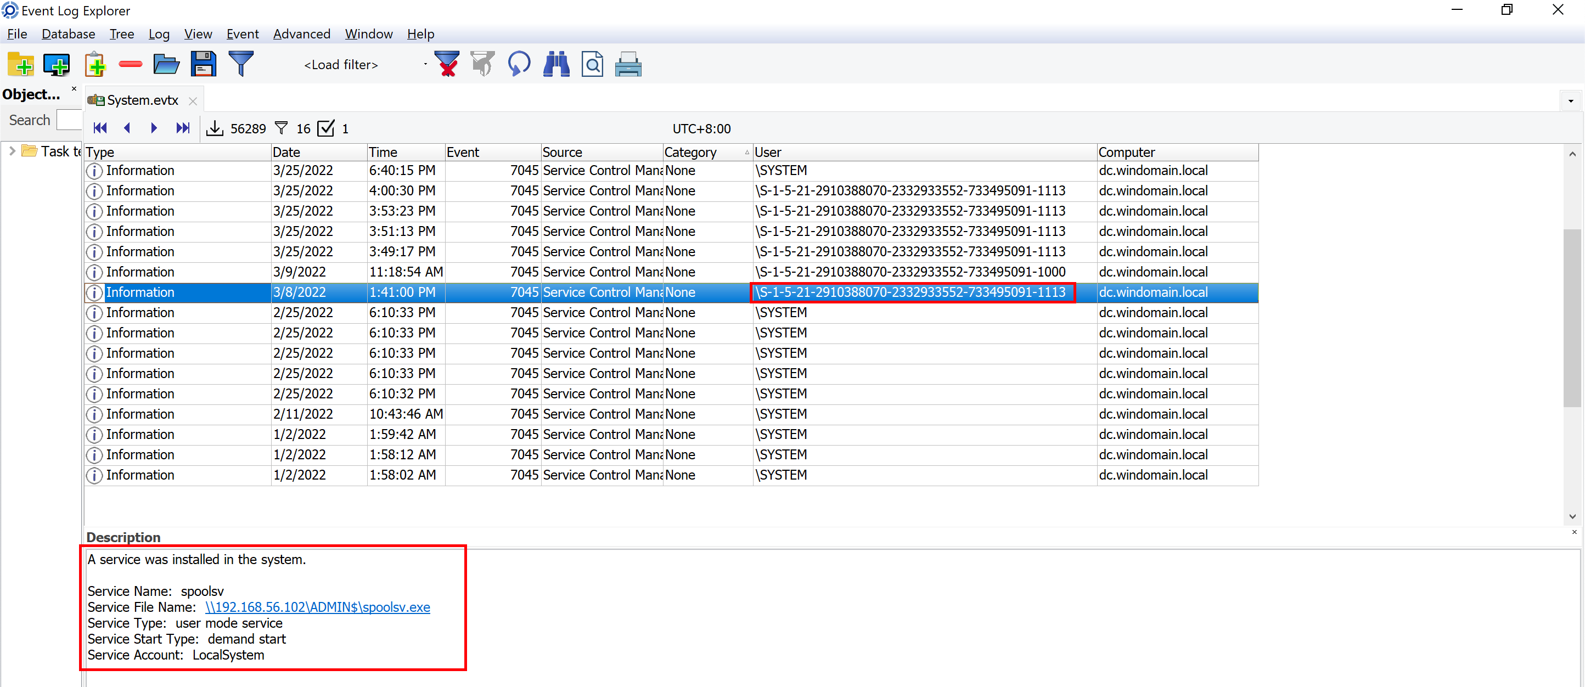Click the add computer monitor icon
This screenshot has height=687, width=1585.
(57, 64)
